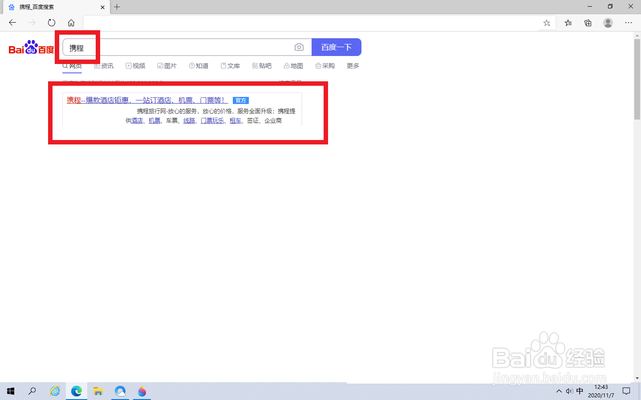Open Edge settings and more menu
This screenshot has width=641, height=400.
coord(629,23)
